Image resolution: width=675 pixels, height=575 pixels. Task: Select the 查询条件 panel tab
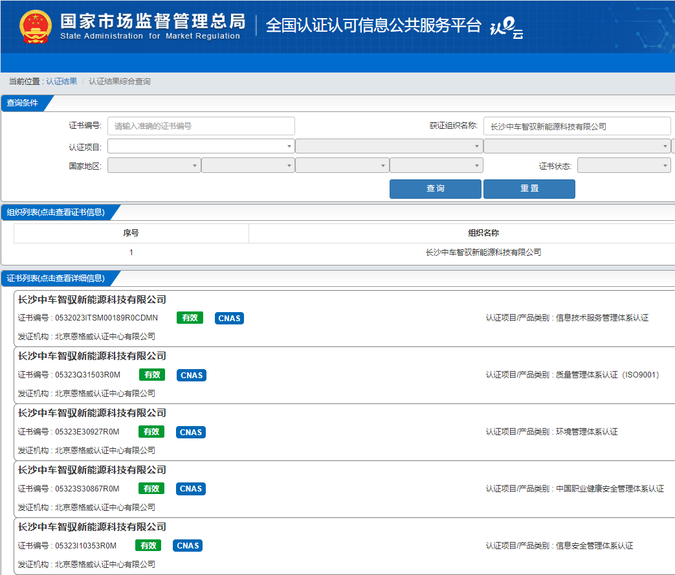(24, 103)
